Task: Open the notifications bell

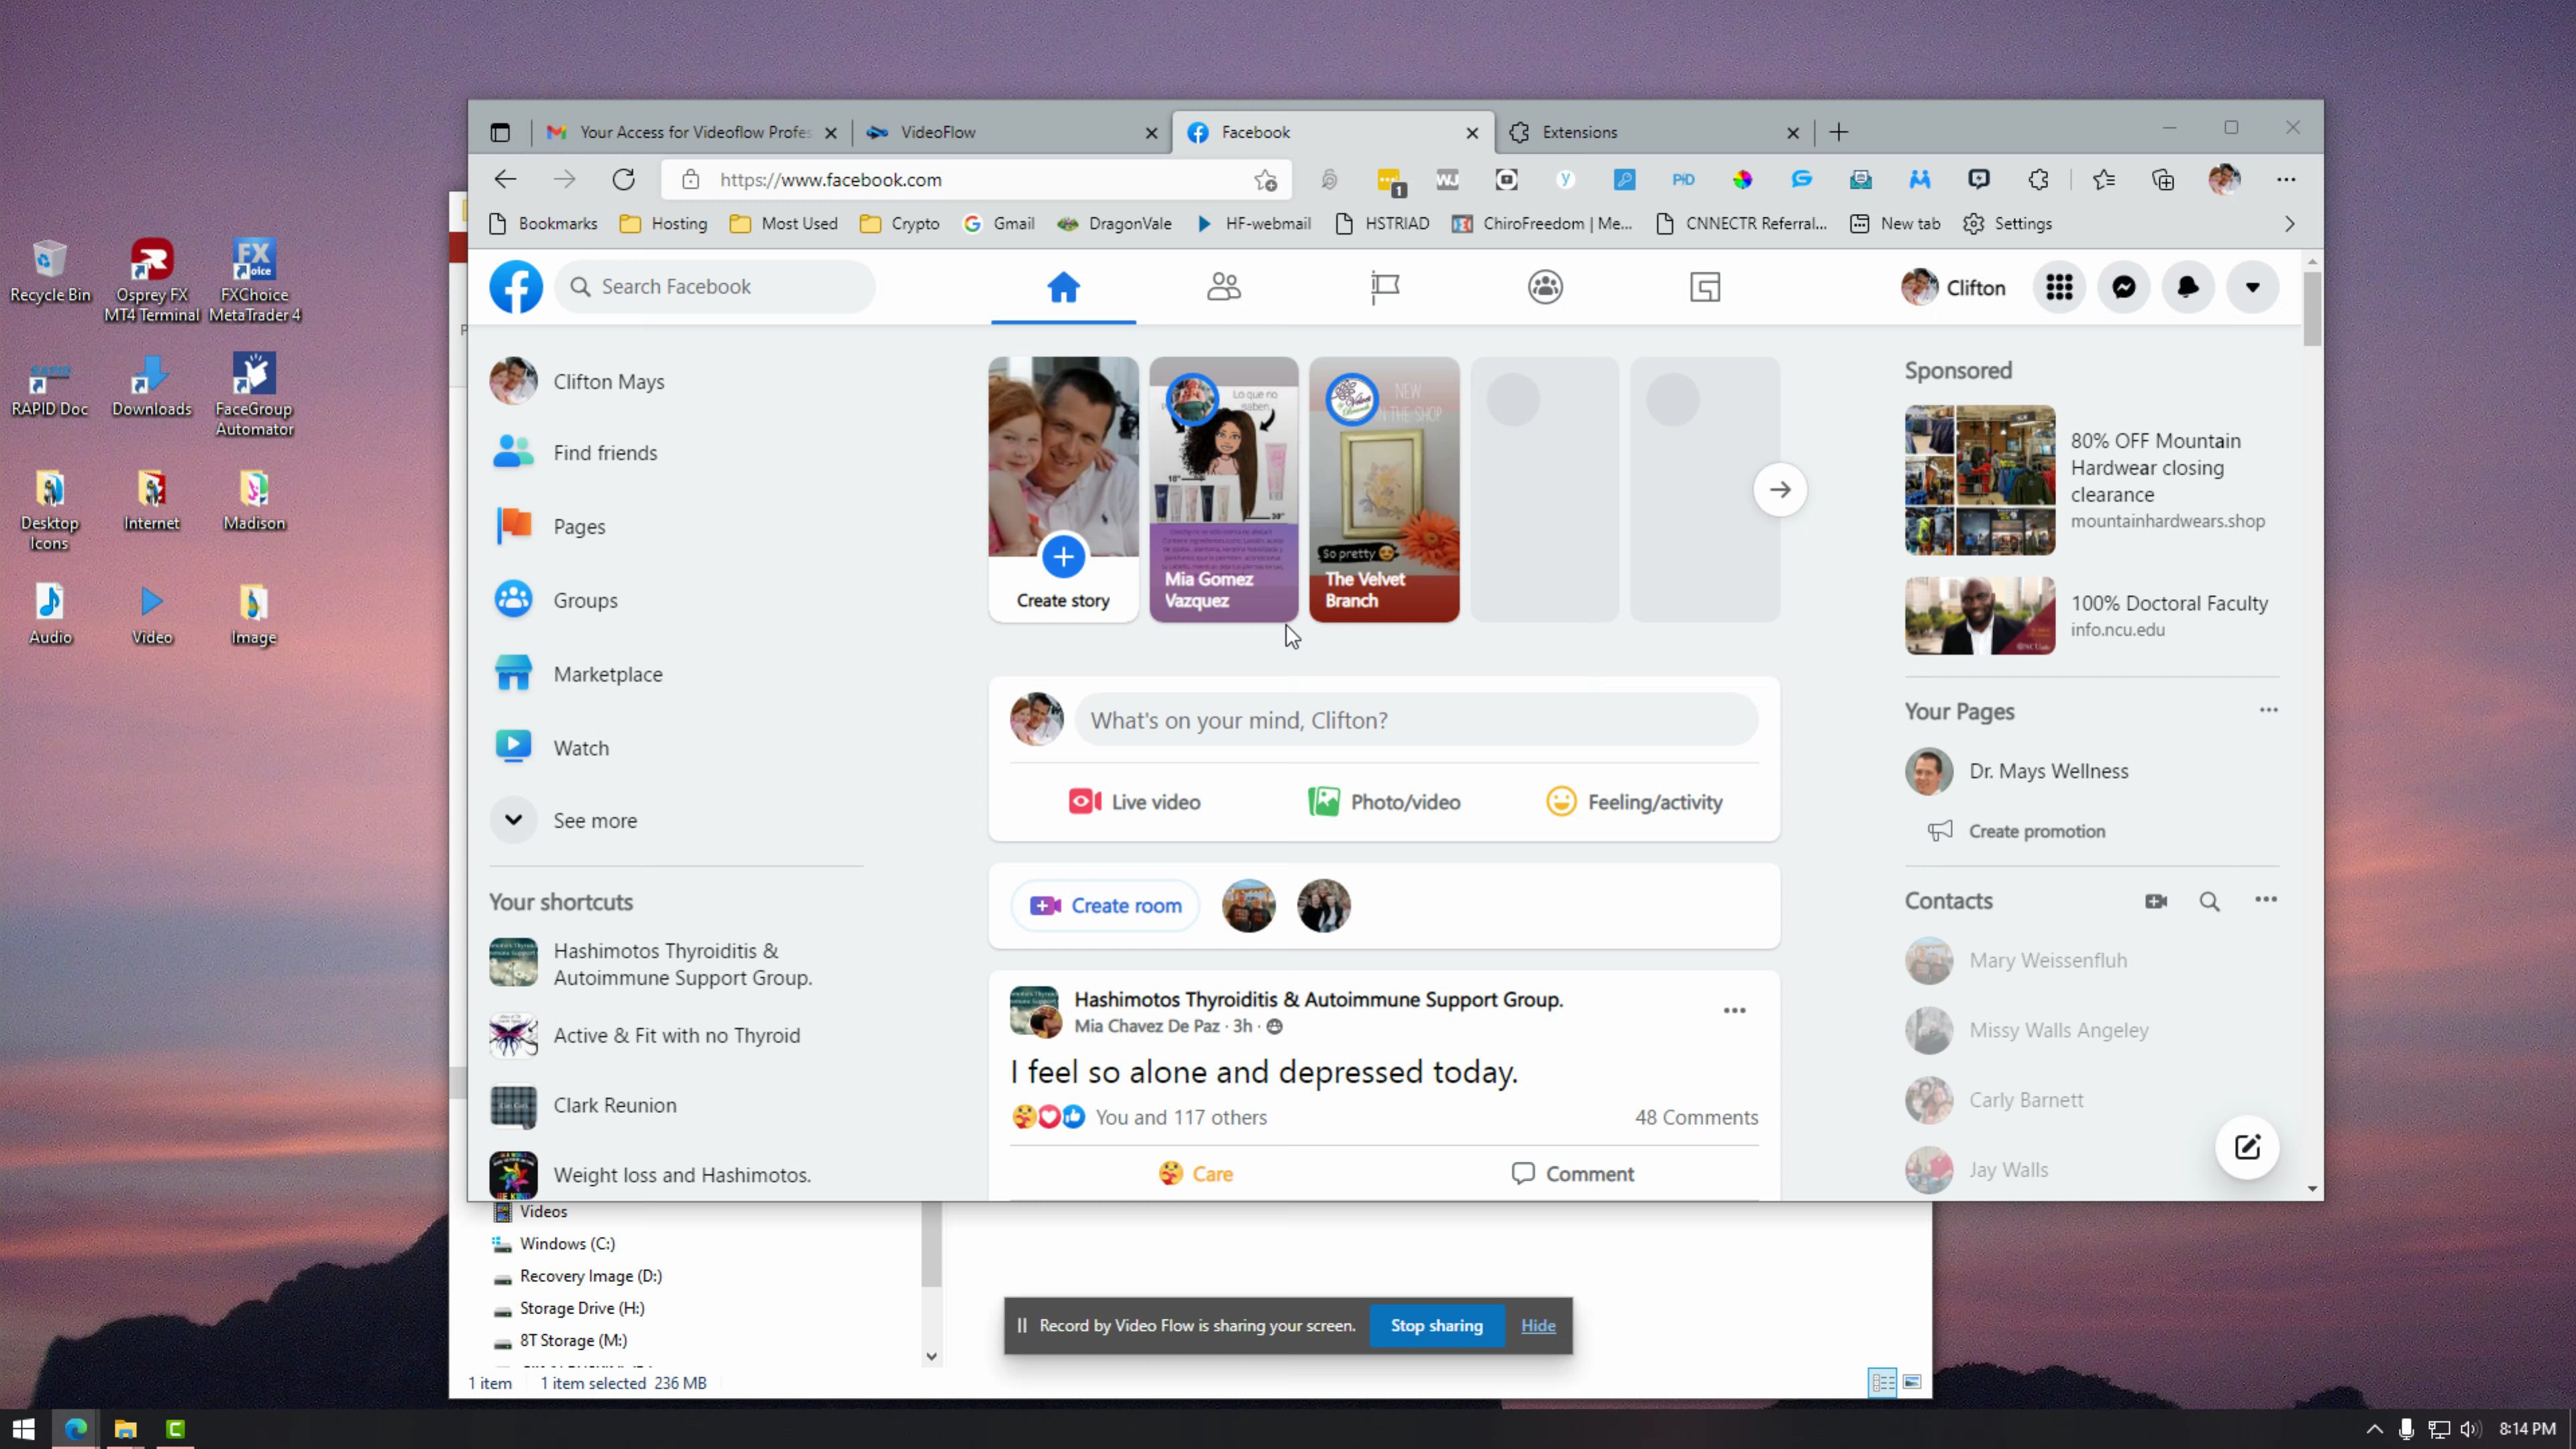Action: [x=2188, y=288]
